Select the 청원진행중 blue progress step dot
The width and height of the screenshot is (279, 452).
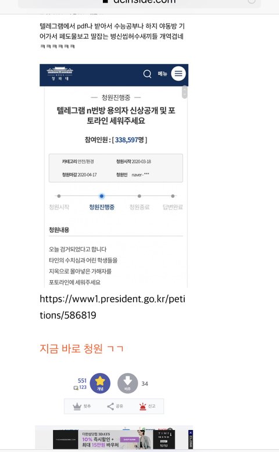(x=102, y=196)
